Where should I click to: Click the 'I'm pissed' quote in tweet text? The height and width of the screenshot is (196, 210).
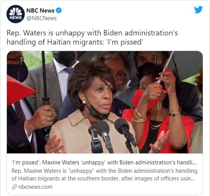[x=124, y=42]
